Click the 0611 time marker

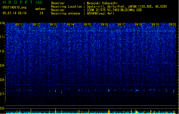coord(19,25)
